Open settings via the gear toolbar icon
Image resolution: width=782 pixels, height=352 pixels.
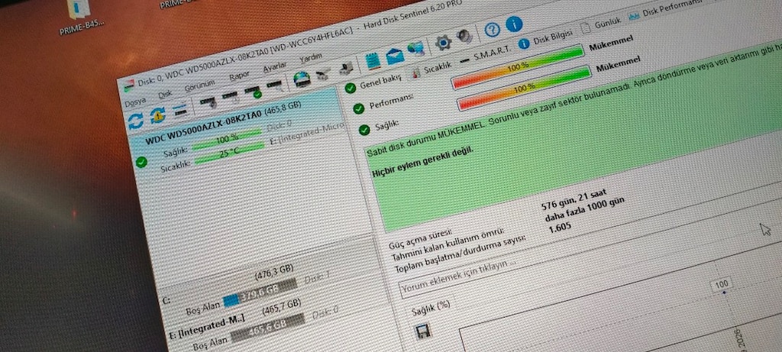pyautogui.click(x=443, y=43)
